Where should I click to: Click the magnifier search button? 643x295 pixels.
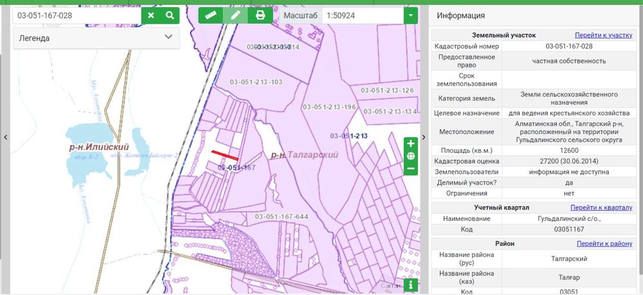click(170, 15)
